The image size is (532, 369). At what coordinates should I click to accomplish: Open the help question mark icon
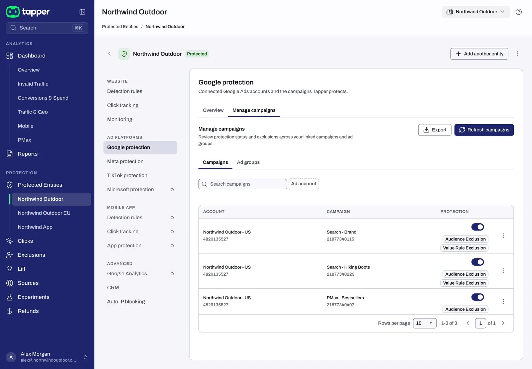518,12
